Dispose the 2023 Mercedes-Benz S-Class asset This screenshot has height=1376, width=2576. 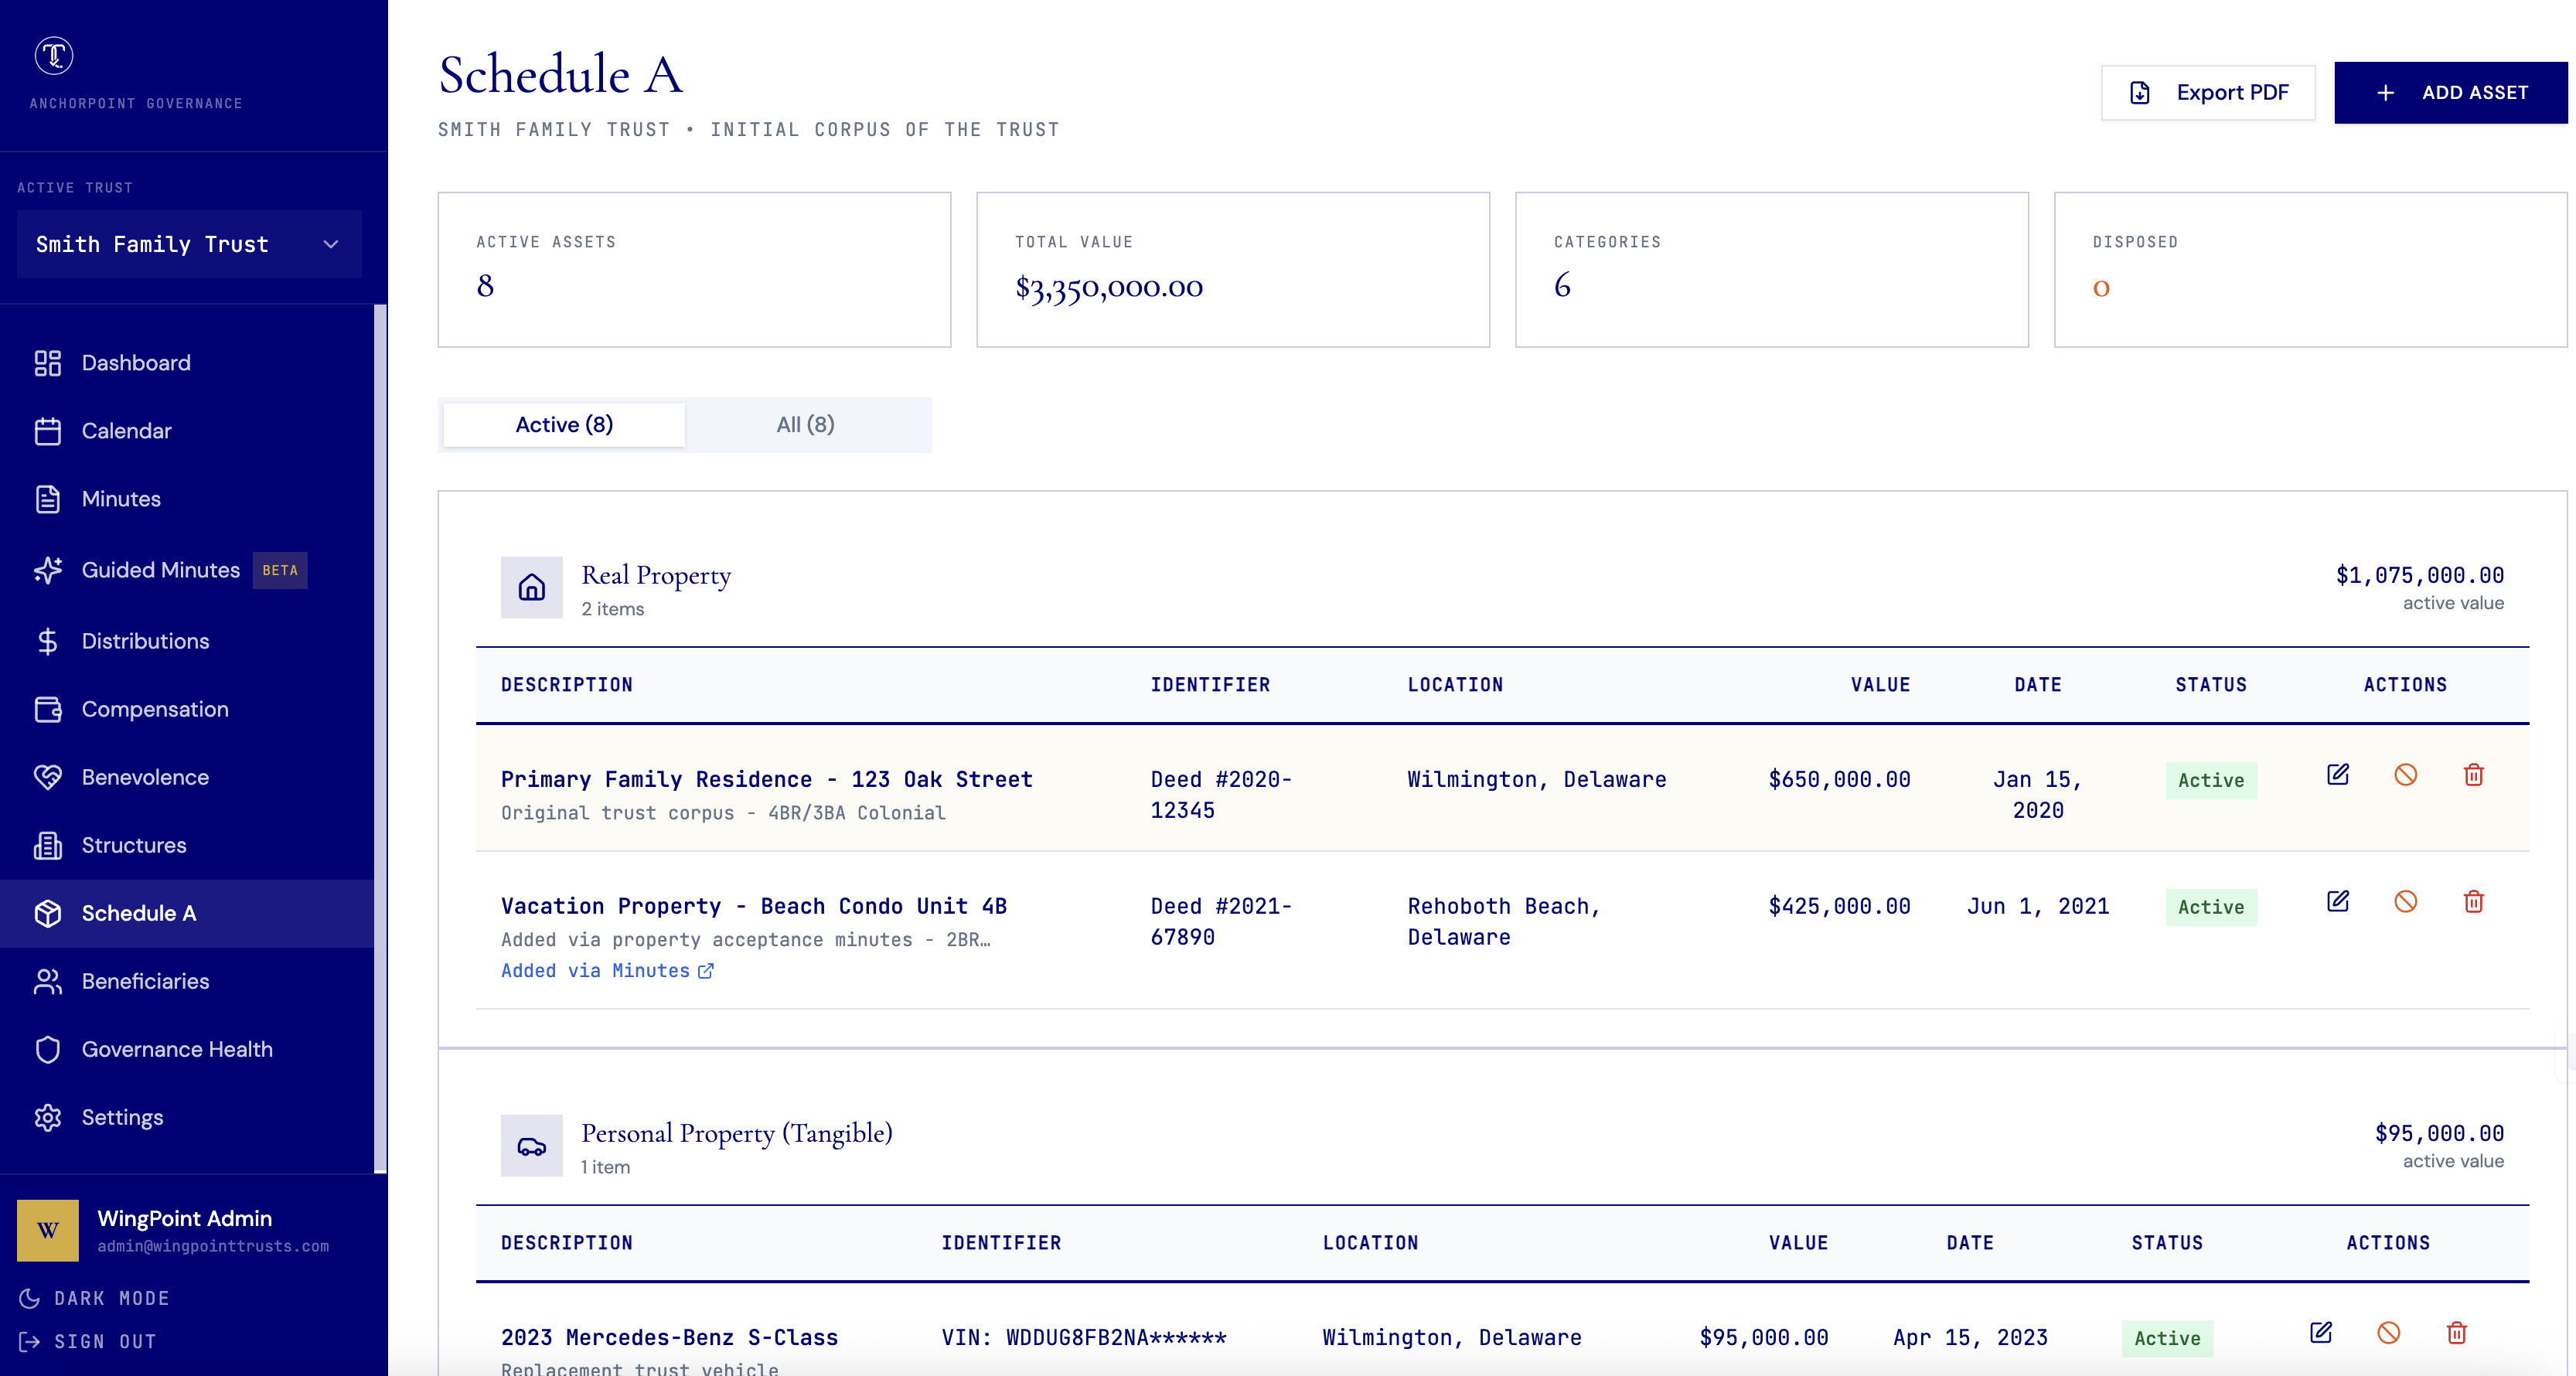tap(2389, 1333)
